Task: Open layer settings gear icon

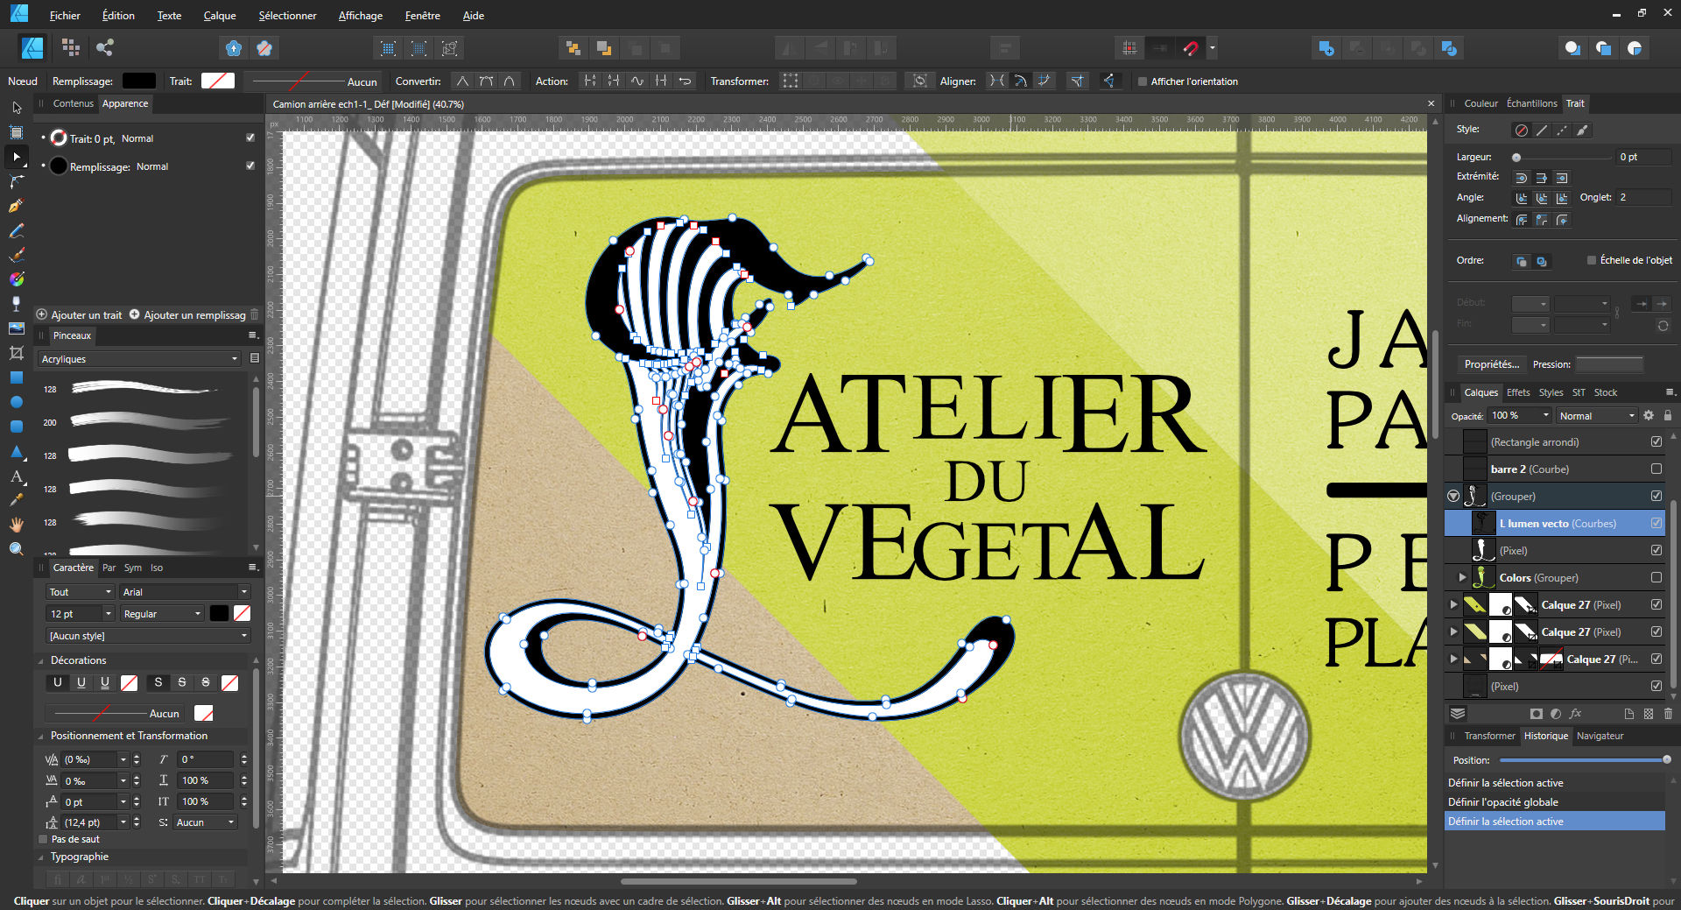Action: pyautogui.click(x=1649, y=415)
